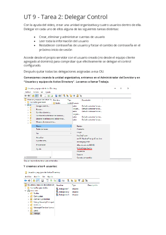Click the Trabajador 1 user icon
Viewport: 166px width, 235px height.
[x=57, y=189]
